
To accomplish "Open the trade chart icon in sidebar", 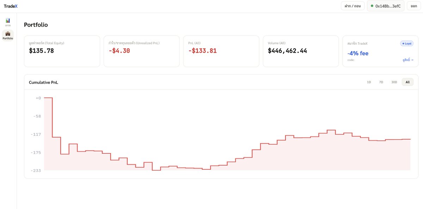I will pyautogui.click(x=8, y=20).
